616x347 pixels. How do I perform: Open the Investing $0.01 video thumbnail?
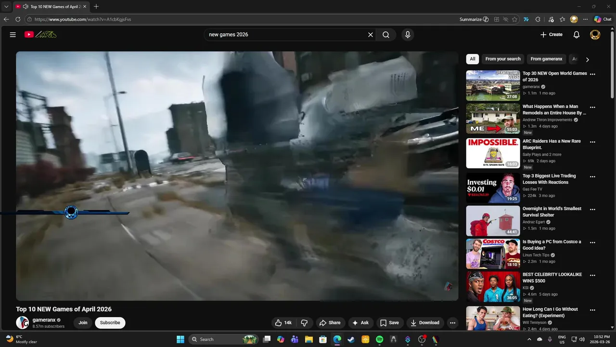coord(492,188)
